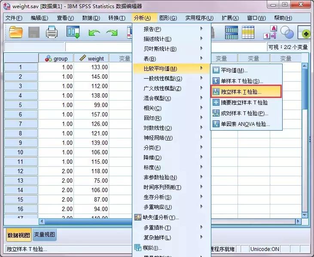
Task: Open the 查看(V) menu
Action: 65,18
